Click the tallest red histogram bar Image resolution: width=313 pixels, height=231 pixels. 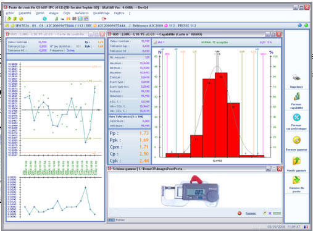(x=221, y=115)
